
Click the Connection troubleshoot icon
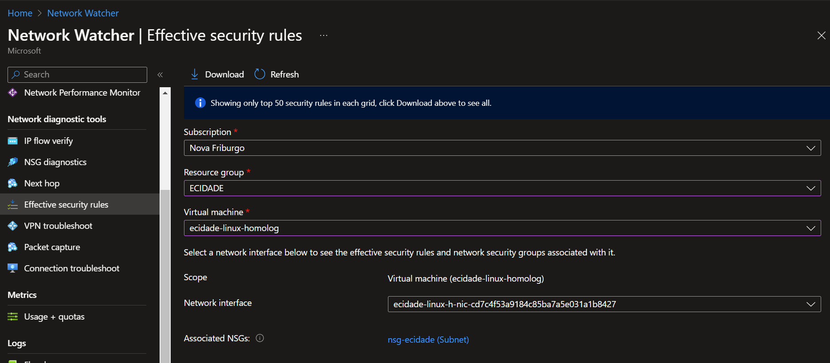[x=13, y=268]
